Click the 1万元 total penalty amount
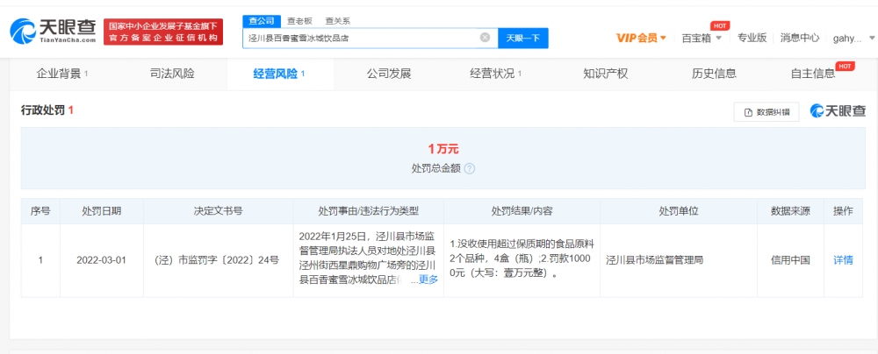 point(443,149)
